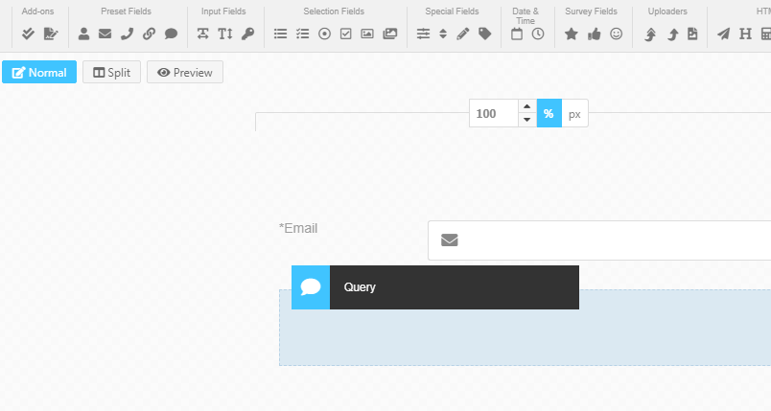Open the form Preview mode
The image size is (771, 411).
tap(185, 72)
